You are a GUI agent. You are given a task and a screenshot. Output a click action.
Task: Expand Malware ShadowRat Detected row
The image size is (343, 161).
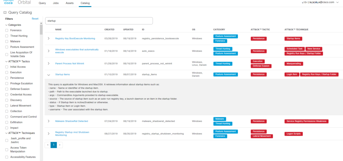pyautogui.click(x=49, y=121)
